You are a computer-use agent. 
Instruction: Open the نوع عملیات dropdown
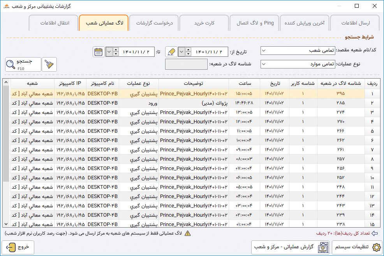point(264,64)
